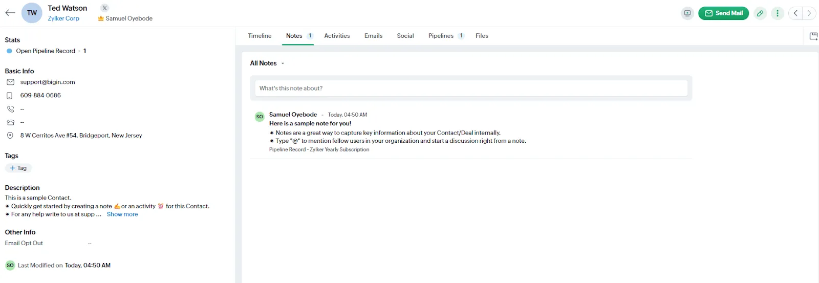Viewport: 819px width, 283px height.
Task: Open the Activities tab
Action: pos(337,36)
